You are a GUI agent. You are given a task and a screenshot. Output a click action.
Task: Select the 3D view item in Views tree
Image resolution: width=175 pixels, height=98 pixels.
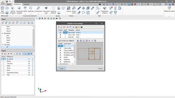pyautogui.click(x=7, y=47)
